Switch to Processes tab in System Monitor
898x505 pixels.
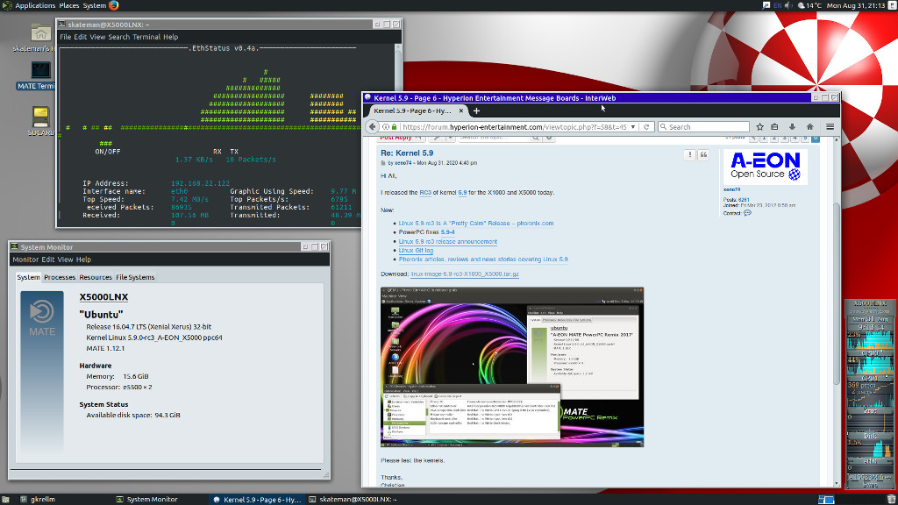click(x=60, y=277)
